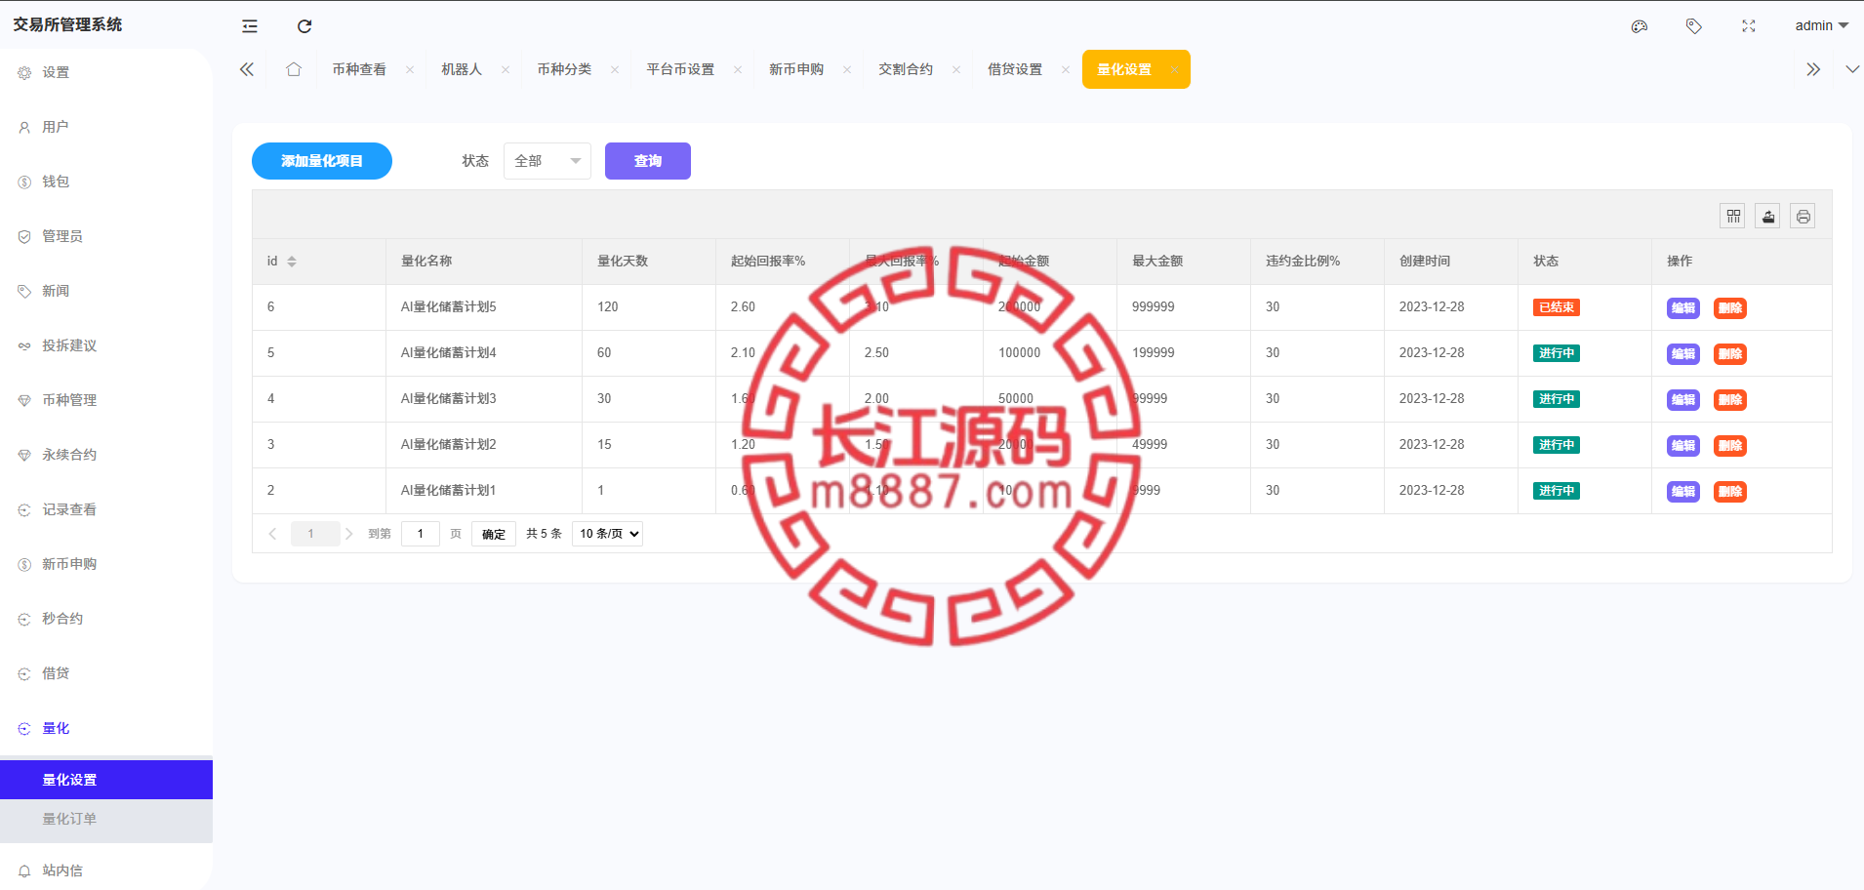This screenshot has width=1864, height=890.
Task: Open the 状态 filter dropdown
Action: pos(547,161)
